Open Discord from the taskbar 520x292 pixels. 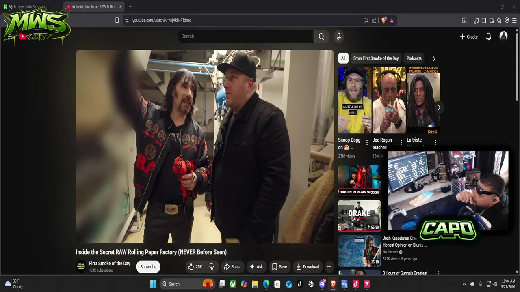coord(322,284)
